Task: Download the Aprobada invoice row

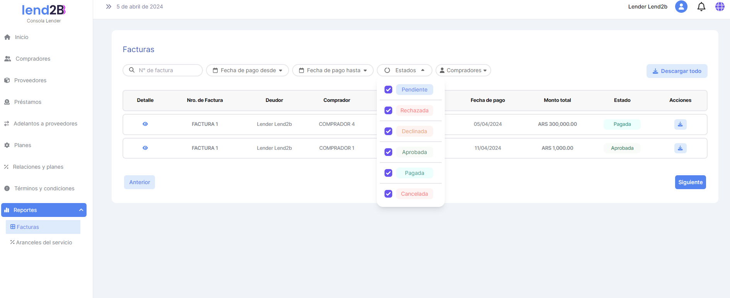Action: coord(680,148)
